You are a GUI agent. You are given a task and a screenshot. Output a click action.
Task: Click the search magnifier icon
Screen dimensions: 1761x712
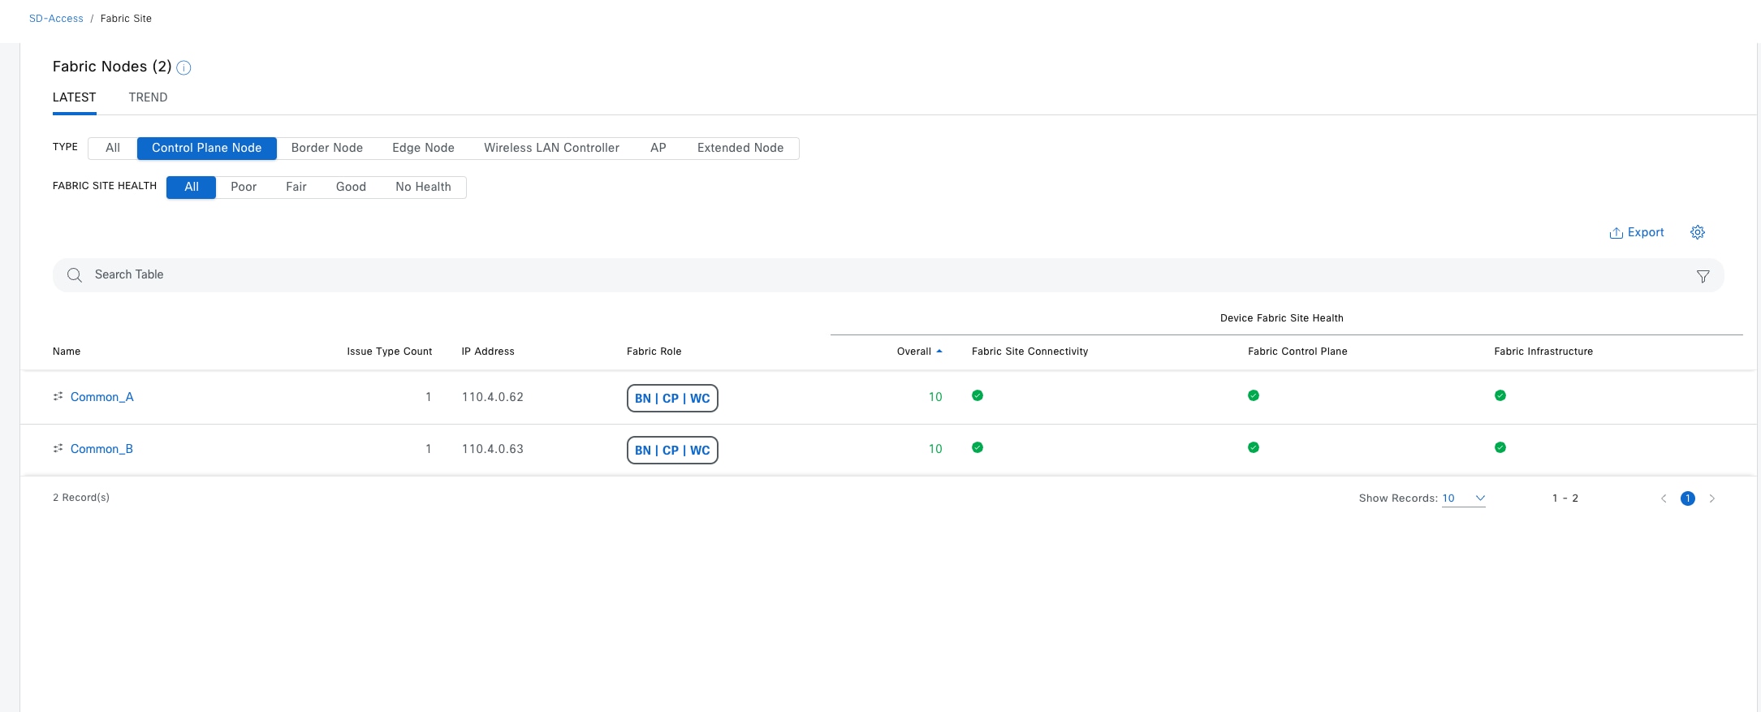coord(75,275)
